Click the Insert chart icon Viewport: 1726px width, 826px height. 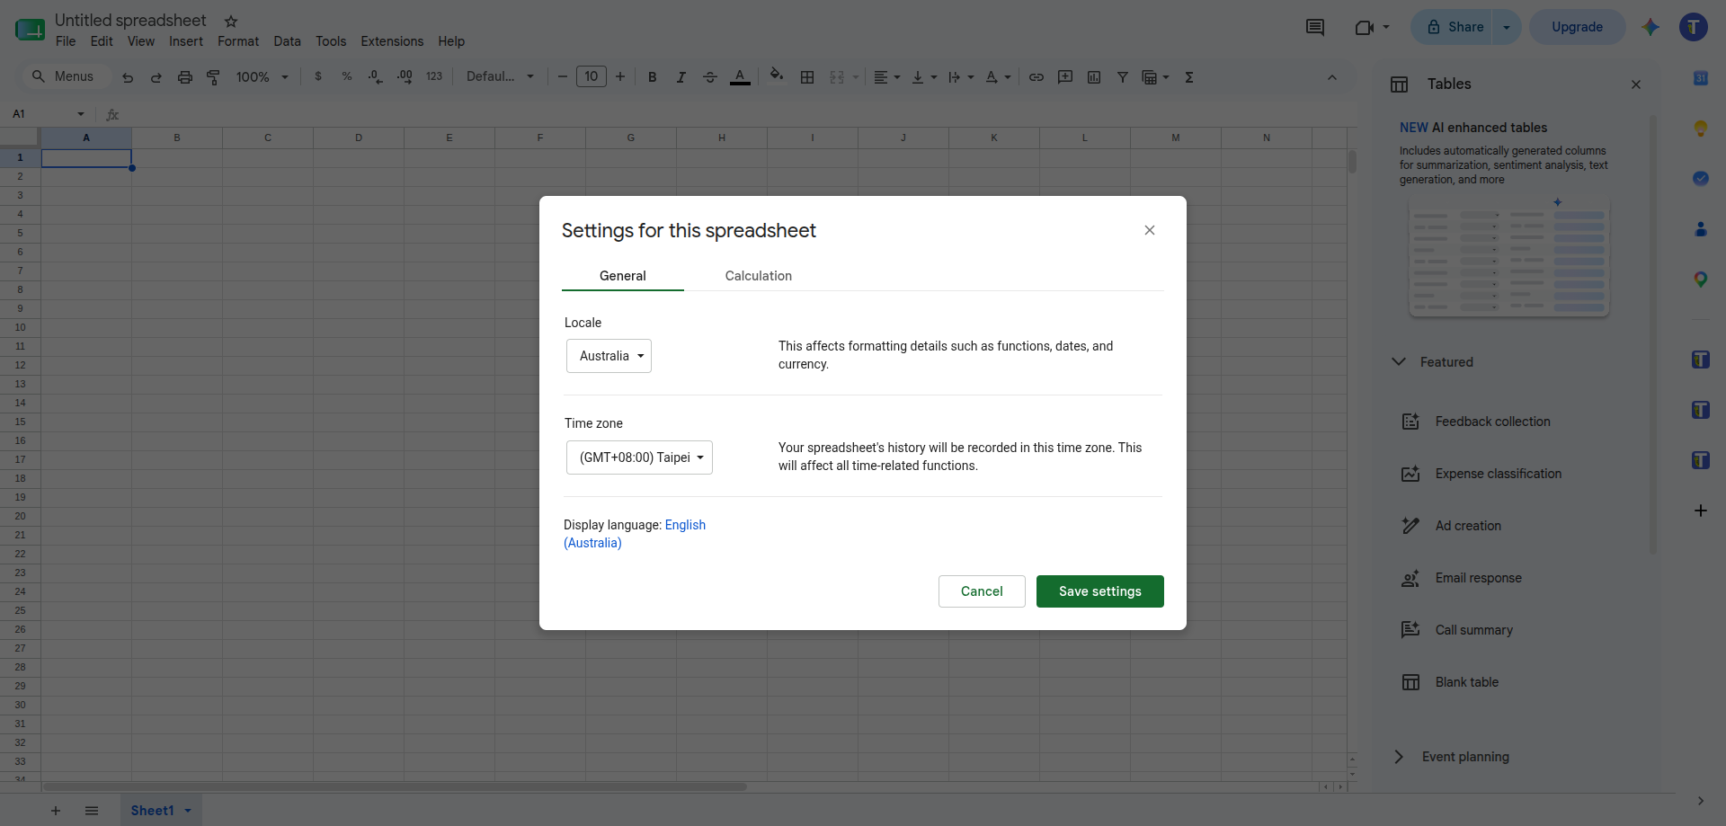pos(1094,77)
